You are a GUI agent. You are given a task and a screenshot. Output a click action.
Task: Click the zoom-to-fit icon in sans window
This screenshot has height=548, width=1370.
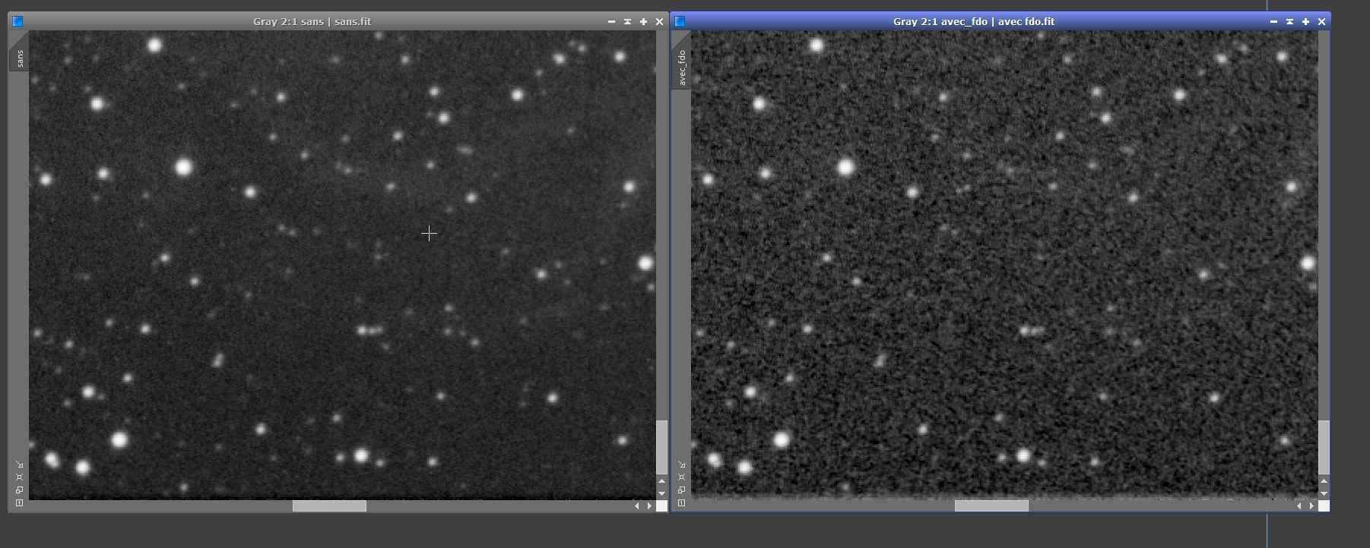coord(19,477)
